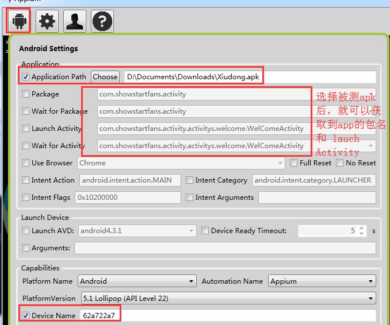Image resolution: width=390 pixels, height=325 pixels.
Task: Decrease Device Ready Timeout with down arrow
Action: point(362,234)
